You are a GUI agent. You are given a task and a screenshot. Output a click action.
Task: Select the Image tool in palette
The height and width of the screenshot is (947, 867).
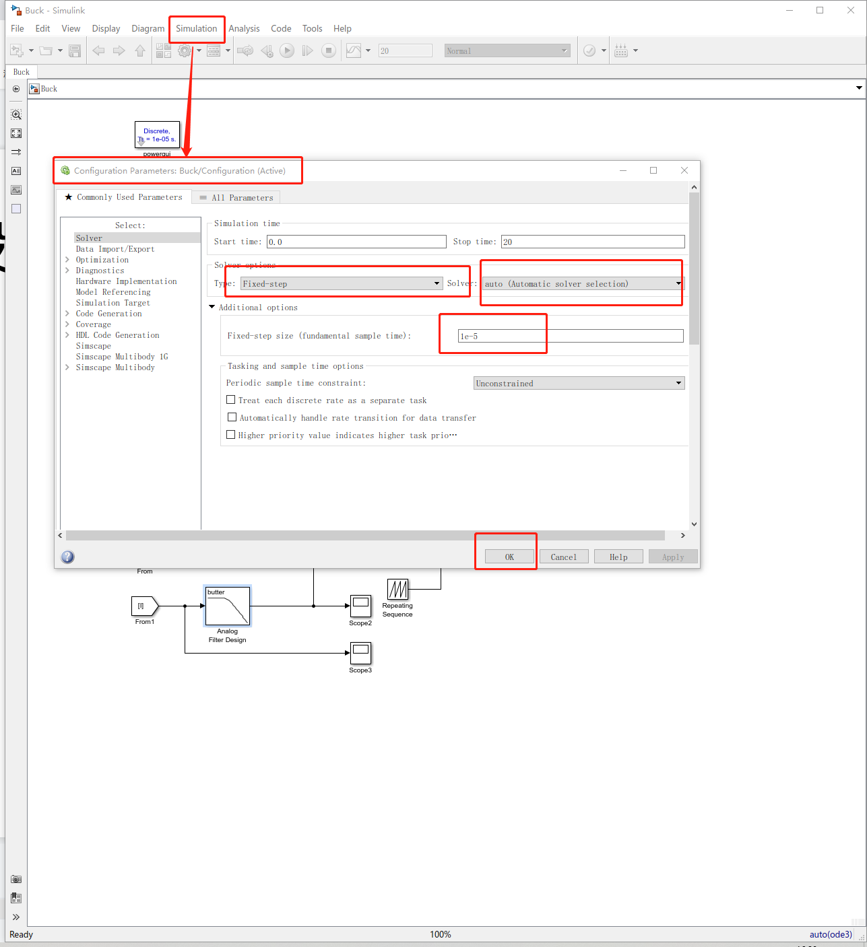(16, 190)
